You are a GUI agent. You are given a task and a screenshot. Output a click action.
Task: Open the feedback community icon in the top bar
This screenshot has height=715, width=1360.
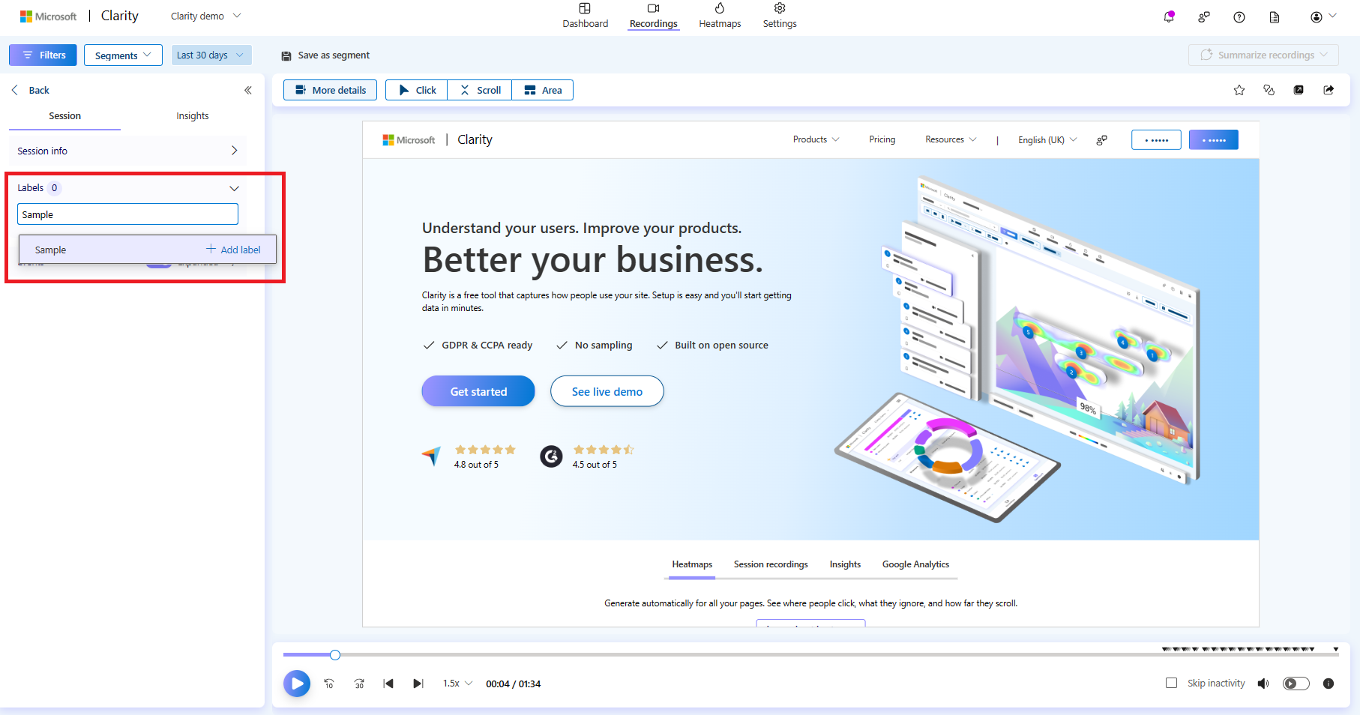click(1204, 16)
